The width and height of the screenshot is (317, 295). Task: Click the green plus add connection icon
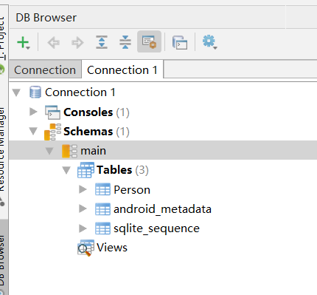click(24, 42)
